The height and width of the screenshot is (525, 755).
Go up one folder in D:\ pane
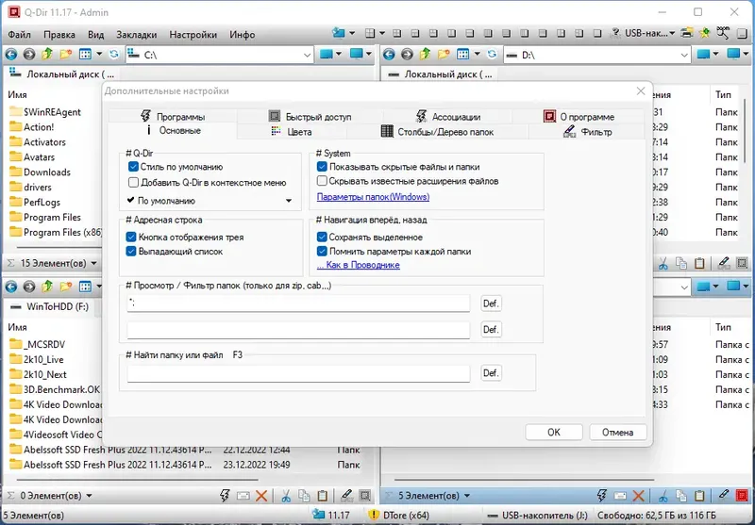tap(426, 55)
